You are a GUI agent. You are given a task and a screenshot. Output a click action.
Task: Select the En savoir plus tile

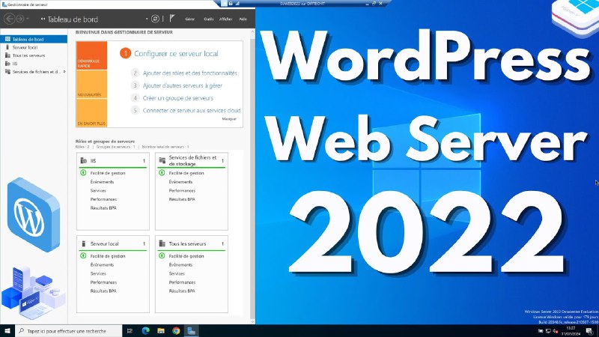click(91, 113)
